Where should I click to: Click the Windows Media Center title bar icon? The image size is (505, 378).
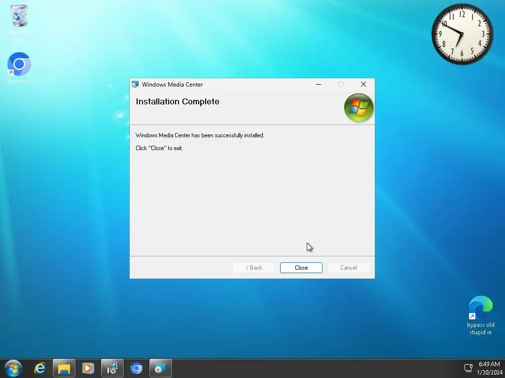pos(135,85)
